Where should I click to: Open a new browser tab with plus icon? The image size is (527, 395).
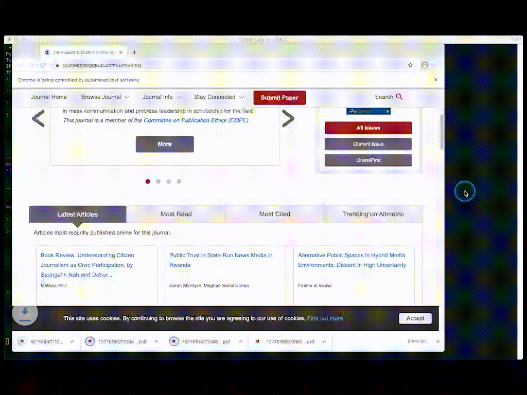point(134,52)
